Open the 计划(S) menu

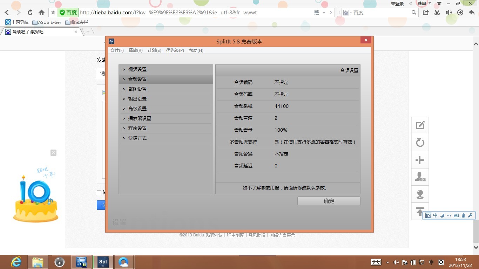154,50
